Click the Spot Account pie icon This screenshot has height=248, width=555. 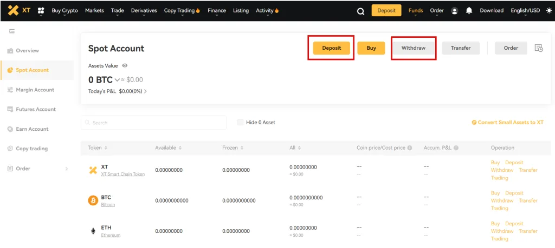tap(10, 70)
